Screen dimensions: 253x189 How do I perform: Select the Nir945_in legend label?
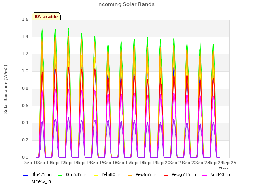pyautogui.click(x=41, y=181)
